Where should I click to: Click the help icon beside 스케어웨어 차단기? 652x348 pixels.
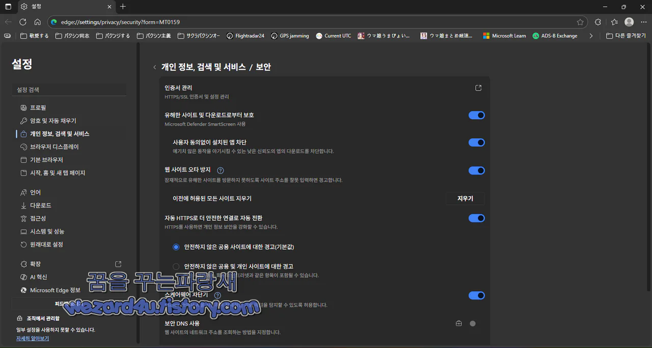[x=218, y=295]
